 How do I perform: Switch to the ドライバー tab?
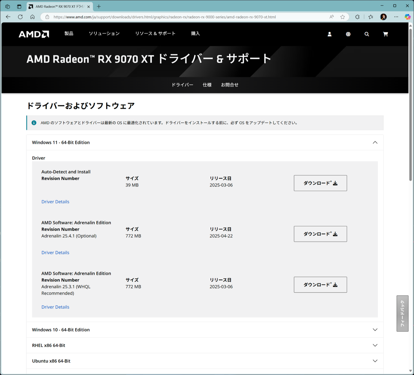(x=182, y=85)
